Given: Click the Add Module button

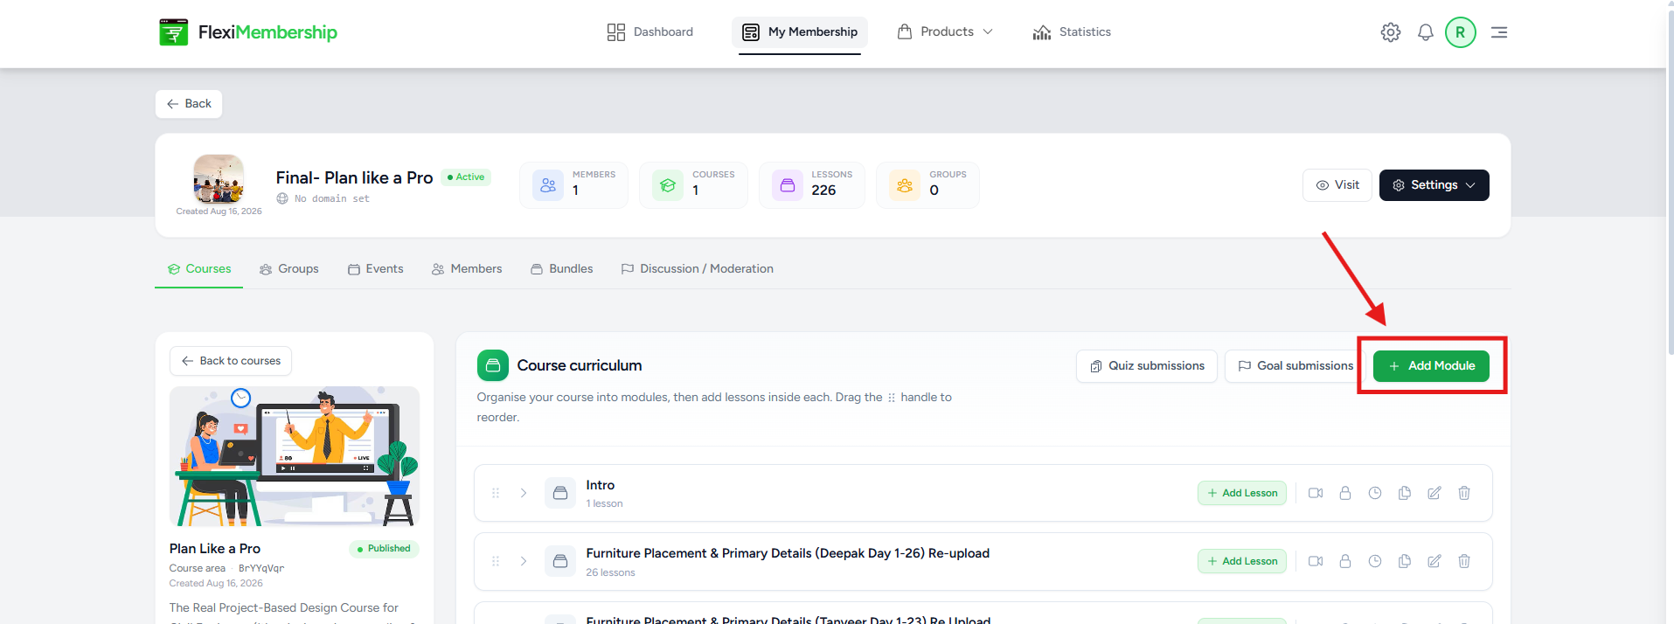Looking at the screenshot, I should tap(1431, 366).
